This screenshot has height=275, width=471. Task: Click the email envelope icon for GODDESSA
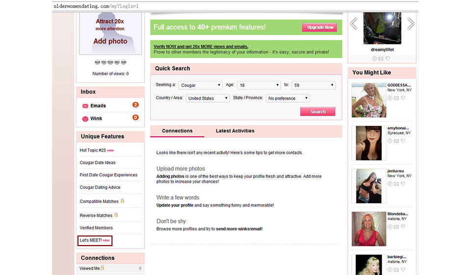(x=396, y=98)
